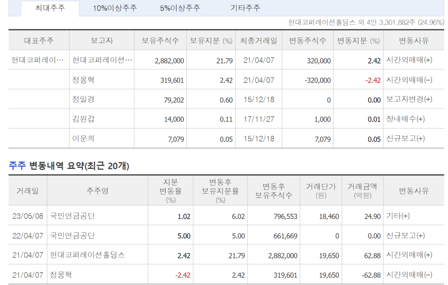448x285 pixels.
Task: Click the trade amount 24.90
Action: tap(372, 217)
